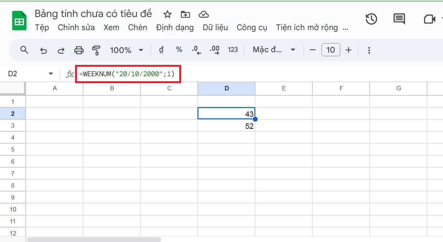443x242 pixels.
Task: Open the Chỉnh sửa menu
Action: [x=76, y=28]
